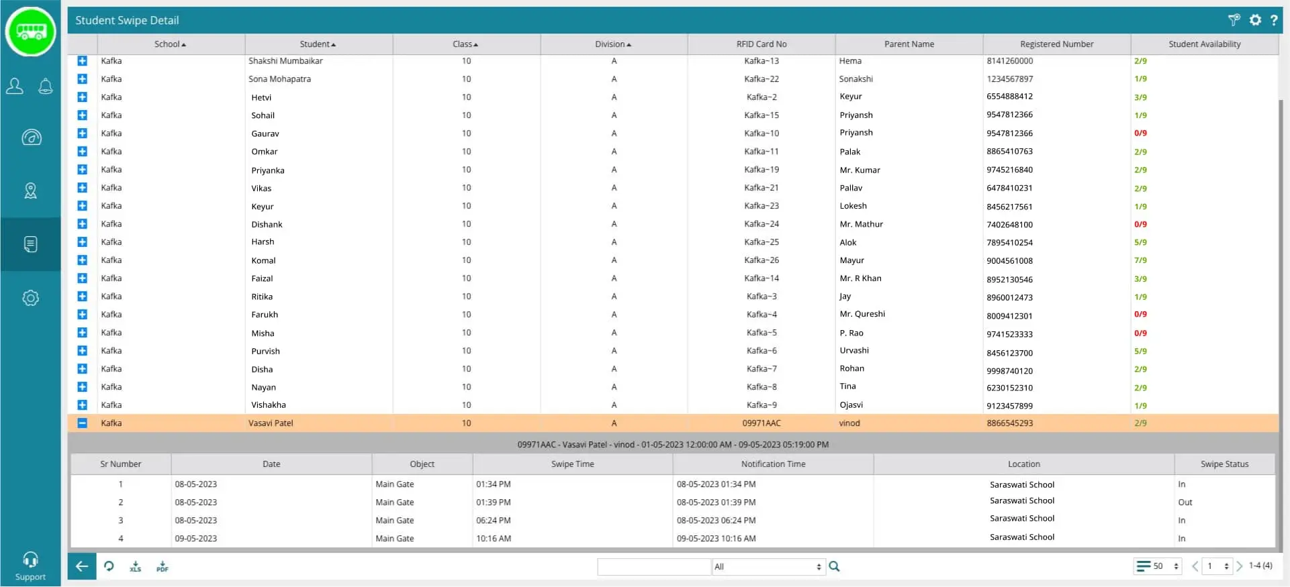Screen dimensions: 1290x587
Task: Open the filter icon in header
Action: click(x=1234, y=20)
